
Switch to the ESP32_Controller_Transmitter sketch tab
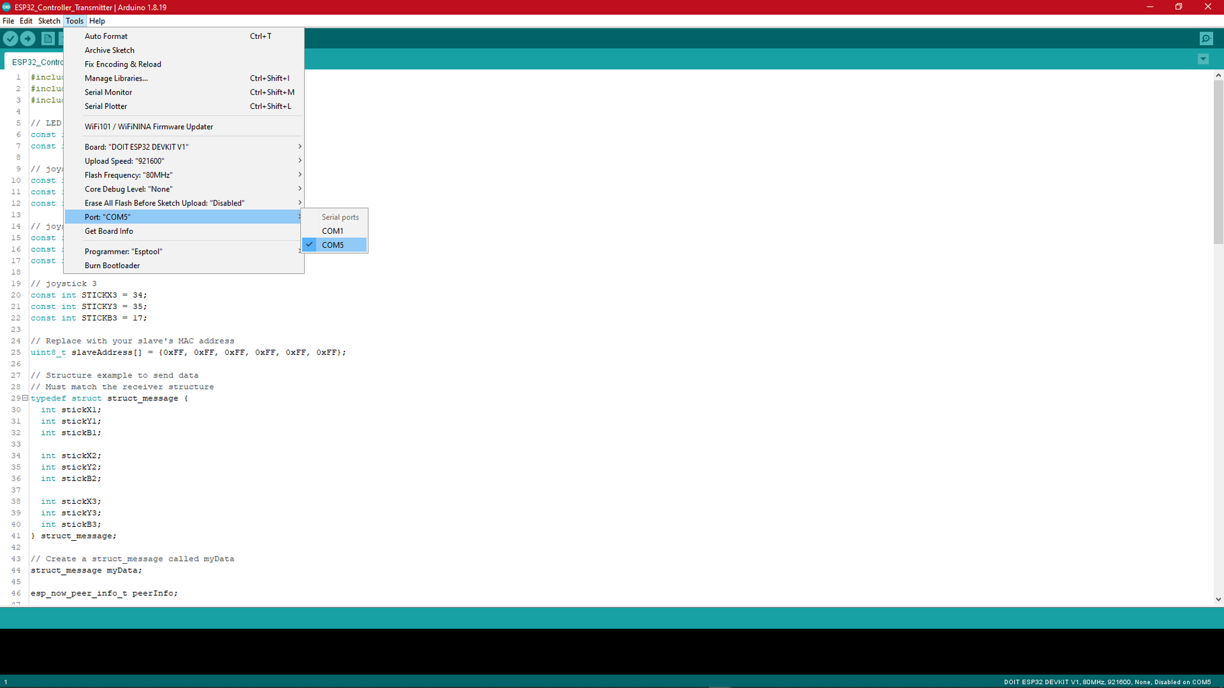[35, 62]
